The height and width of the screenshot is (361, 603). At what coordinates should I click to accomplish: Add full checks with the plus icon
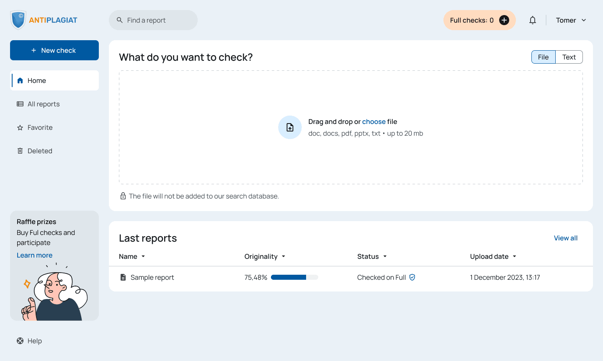pyautogui.click(x=504, y=20)
